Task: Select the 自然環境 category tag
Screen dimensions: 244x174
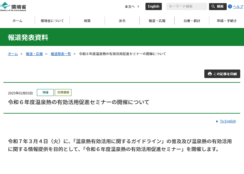Action: pyautogui.click(x=63, y=93)
